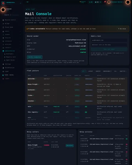Click smtp.protonmail.ch:587 SMTP value
The width and height of the screenshot is (132, 165).
[77, 46]
